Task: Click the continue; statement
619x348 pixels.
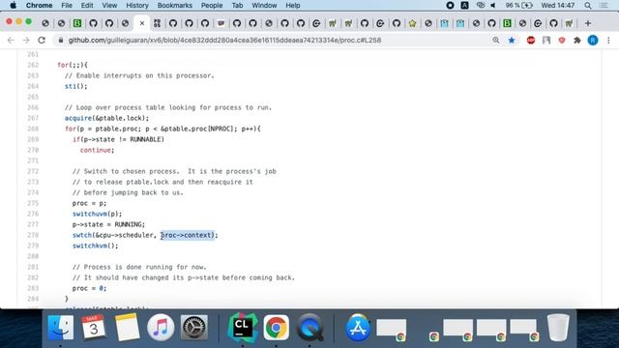Action: tap(97, 150)
